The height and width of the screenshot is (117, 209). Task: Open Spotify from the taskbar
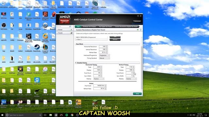point(67,115)
